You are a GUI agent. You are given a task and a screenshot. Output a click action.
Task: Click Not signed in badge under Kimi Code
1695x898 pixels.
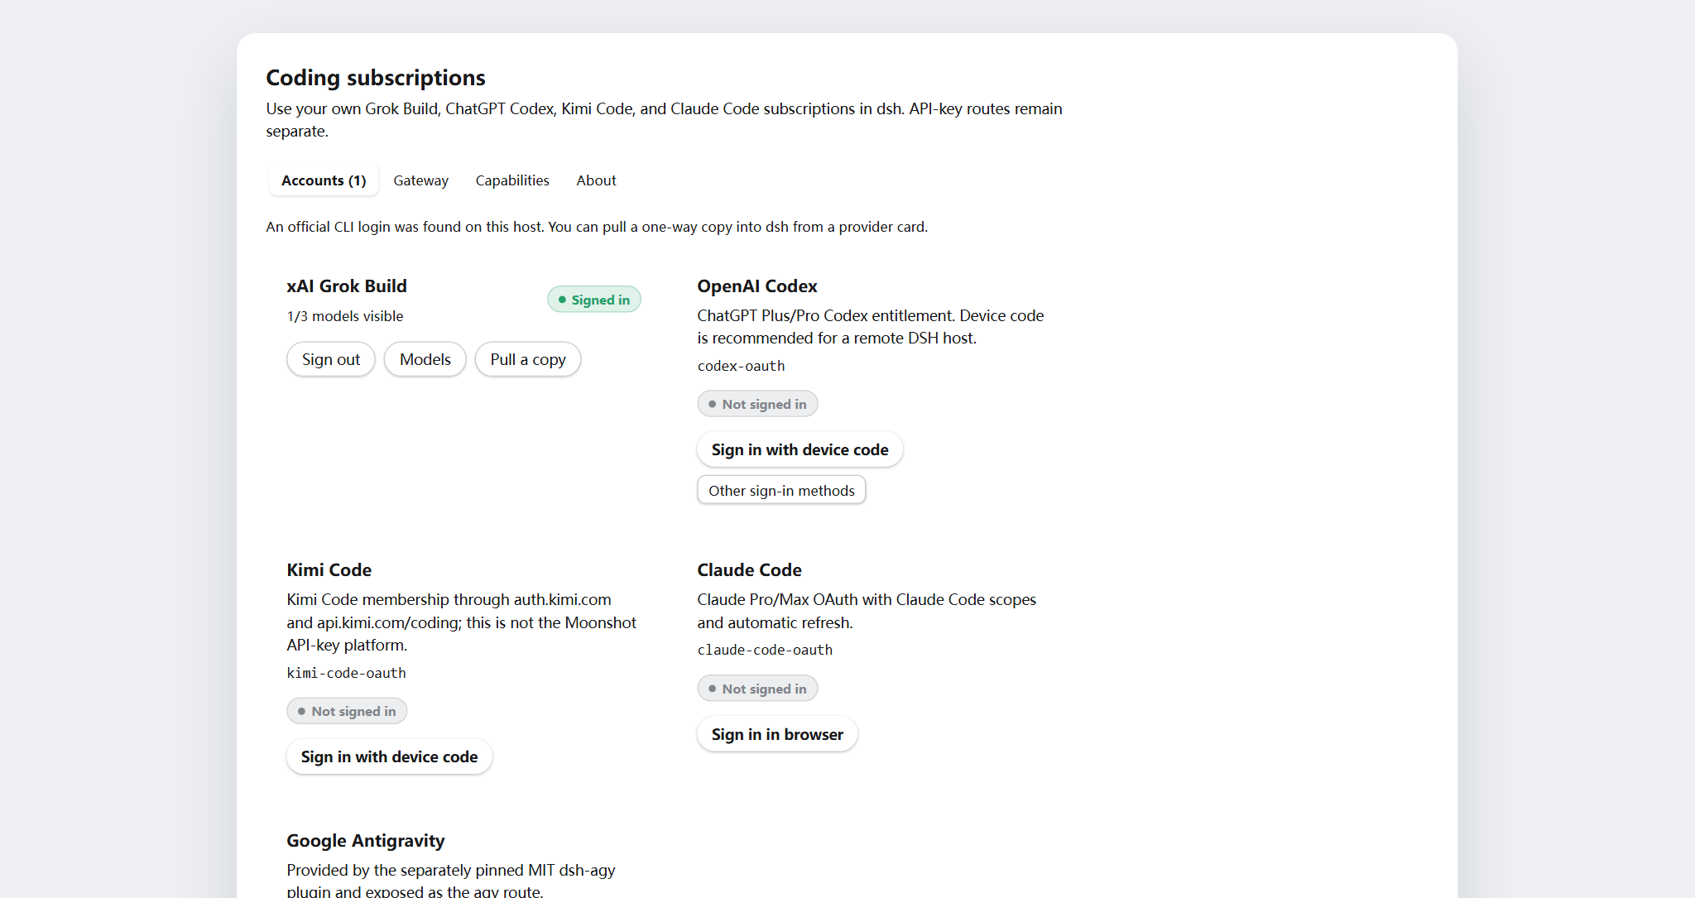click(x=347, y=711)
